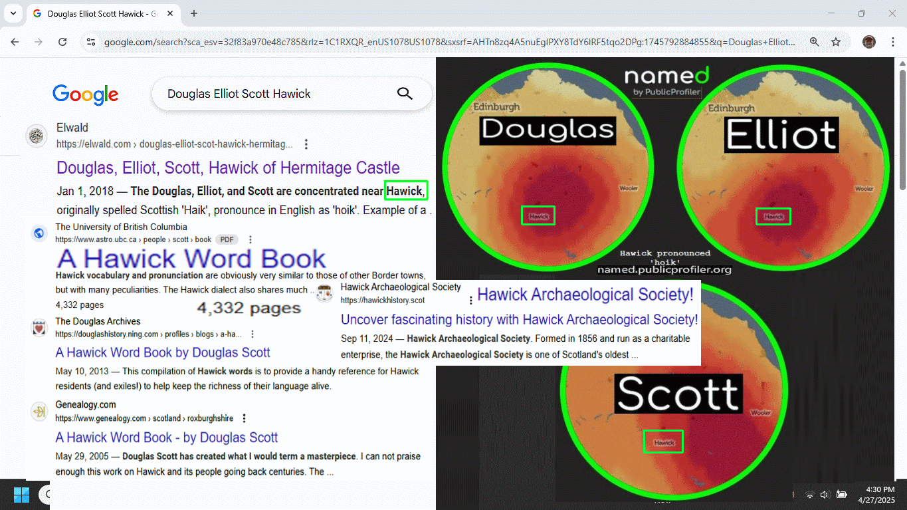Click the https://hawickhistory.scot URL text
907x510 pixels.
coord(383,301)
